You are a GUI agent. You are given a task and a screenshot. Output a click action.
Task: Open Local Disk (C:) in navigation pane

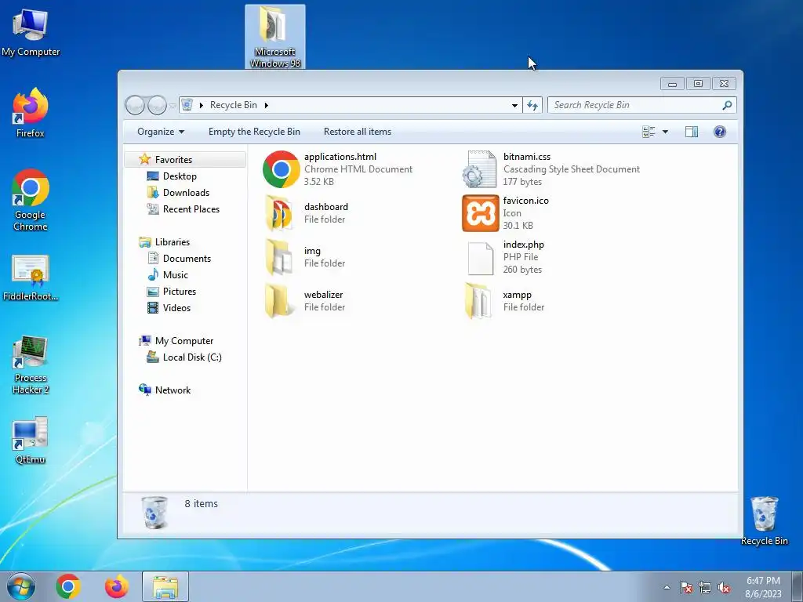[x=192, y=357]
